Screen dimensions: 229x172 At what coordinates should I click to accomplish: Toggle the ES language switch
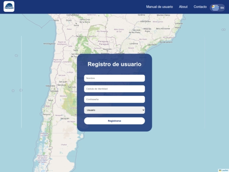[x=217, y=8]
